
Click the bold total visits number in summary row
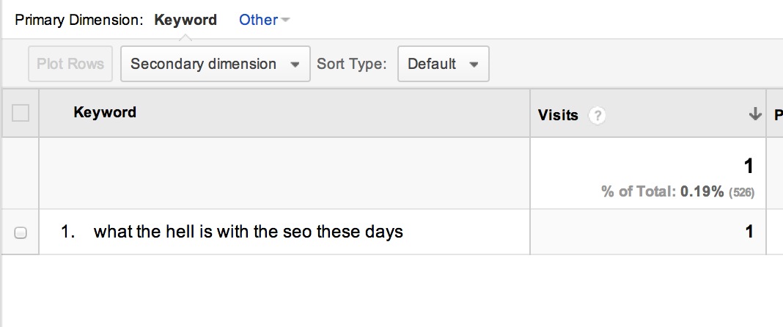pos(749,166)
